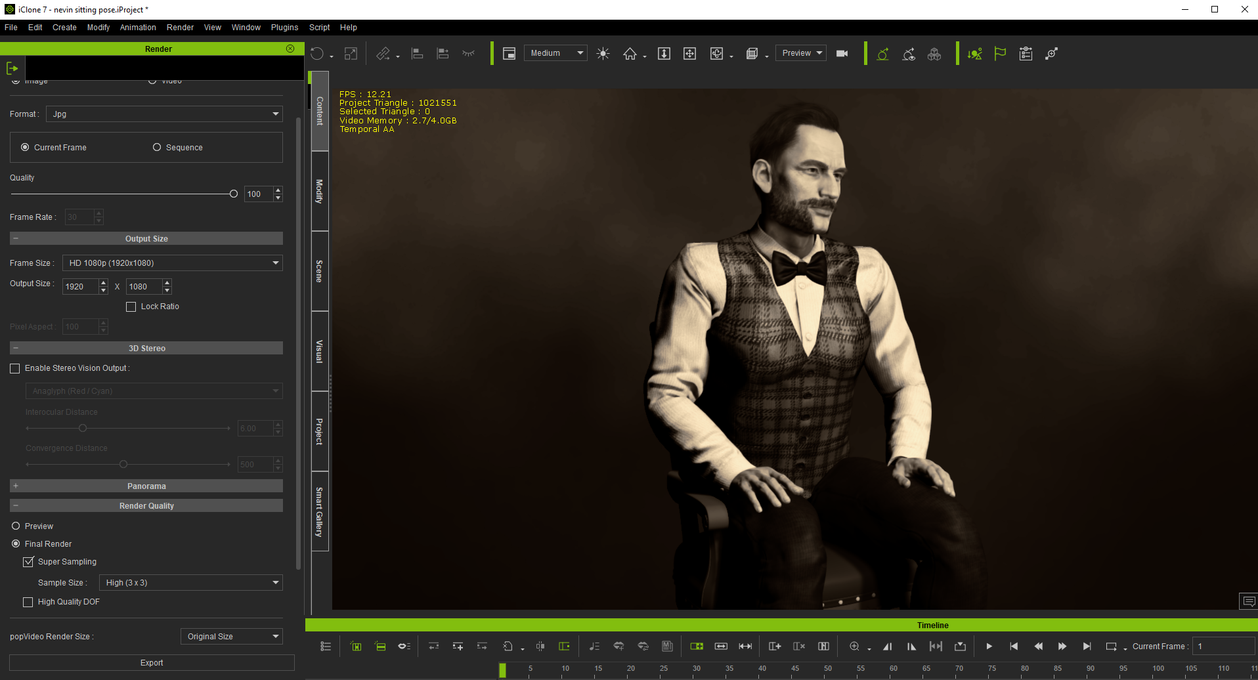Click the green add key icon on timeline
Screen dimensions: 1258x680
point(697,647)
